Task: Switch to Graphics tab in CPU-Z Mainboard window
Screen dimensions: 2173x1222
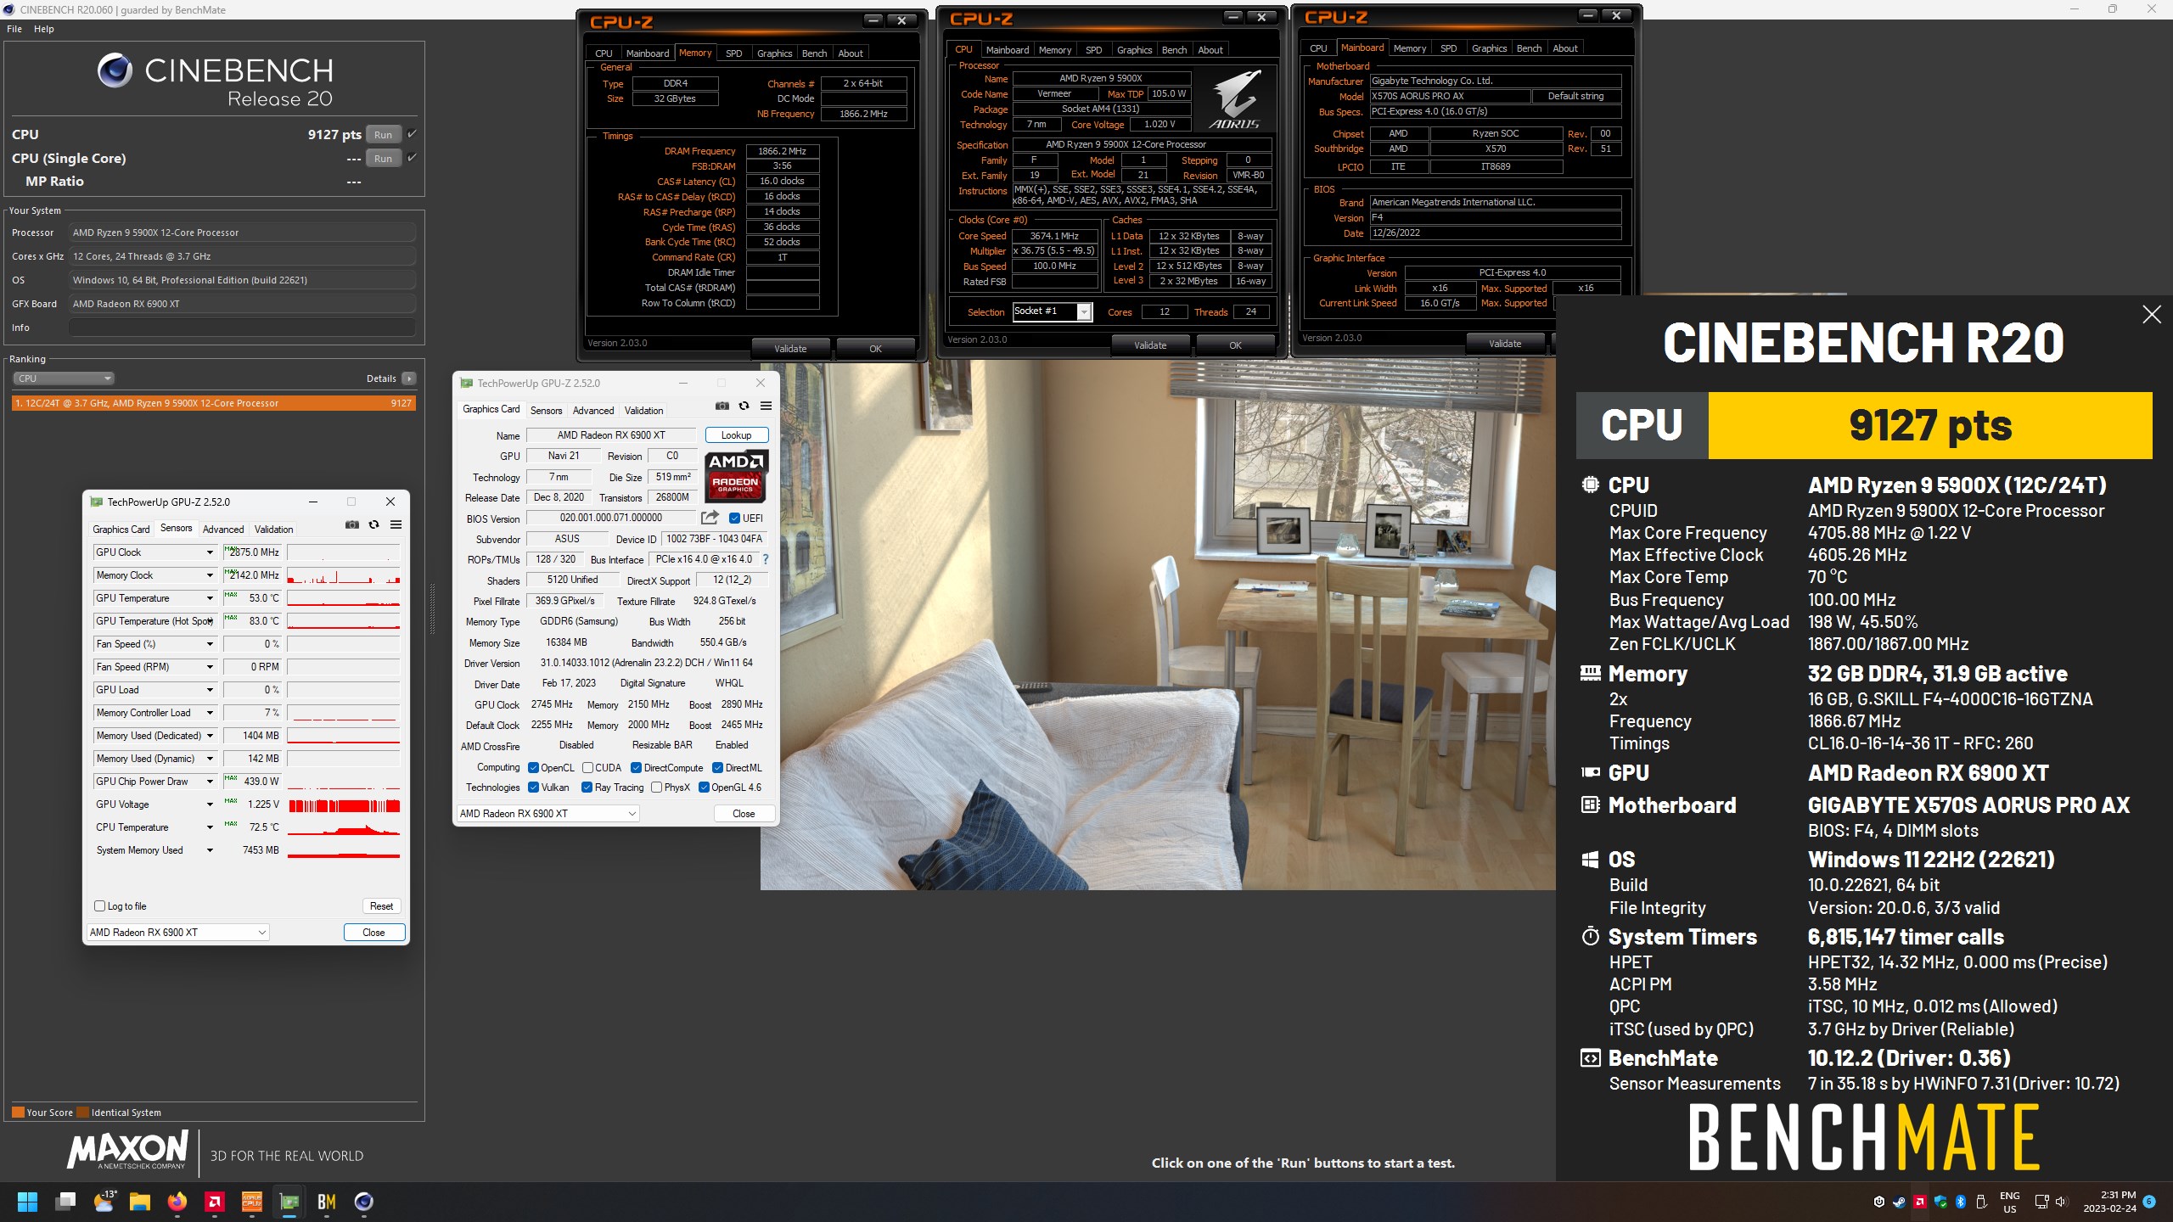Action: 1489,48
